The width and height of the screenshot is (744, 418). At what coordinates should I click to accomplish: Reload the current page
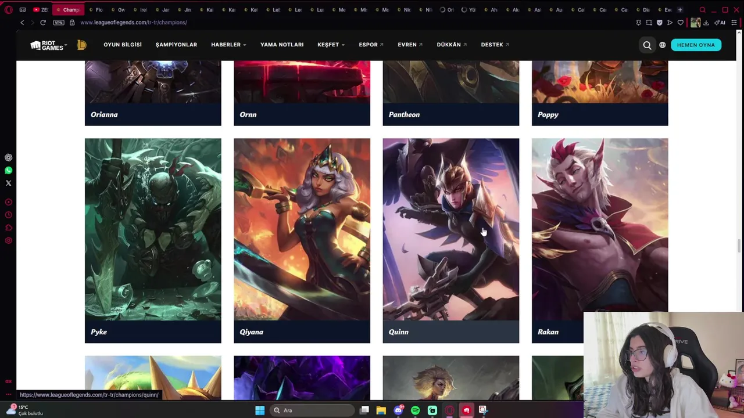coord(43,22)
